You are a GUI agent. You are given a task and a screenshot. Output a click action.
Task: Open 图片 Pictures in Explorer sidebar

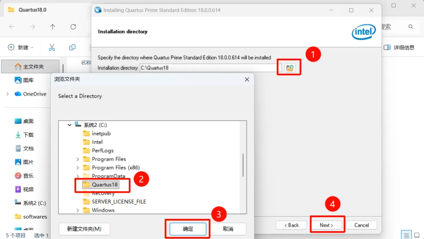[24, 162]
